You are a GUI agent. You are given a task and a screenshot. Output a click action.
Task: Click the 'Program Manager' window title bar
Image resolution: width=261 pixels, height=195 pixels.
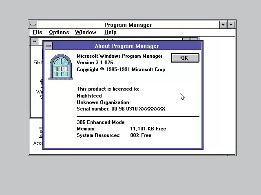tap(128, 25)
